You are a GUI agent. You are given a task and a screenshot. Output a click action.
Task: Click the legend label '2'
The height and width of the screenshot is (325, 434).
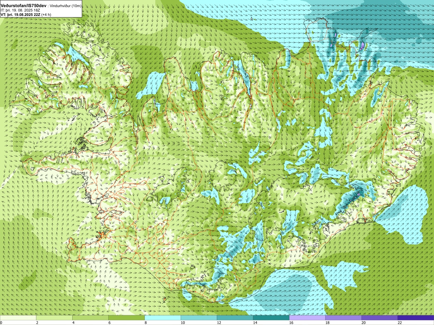[x=37, y=323]
